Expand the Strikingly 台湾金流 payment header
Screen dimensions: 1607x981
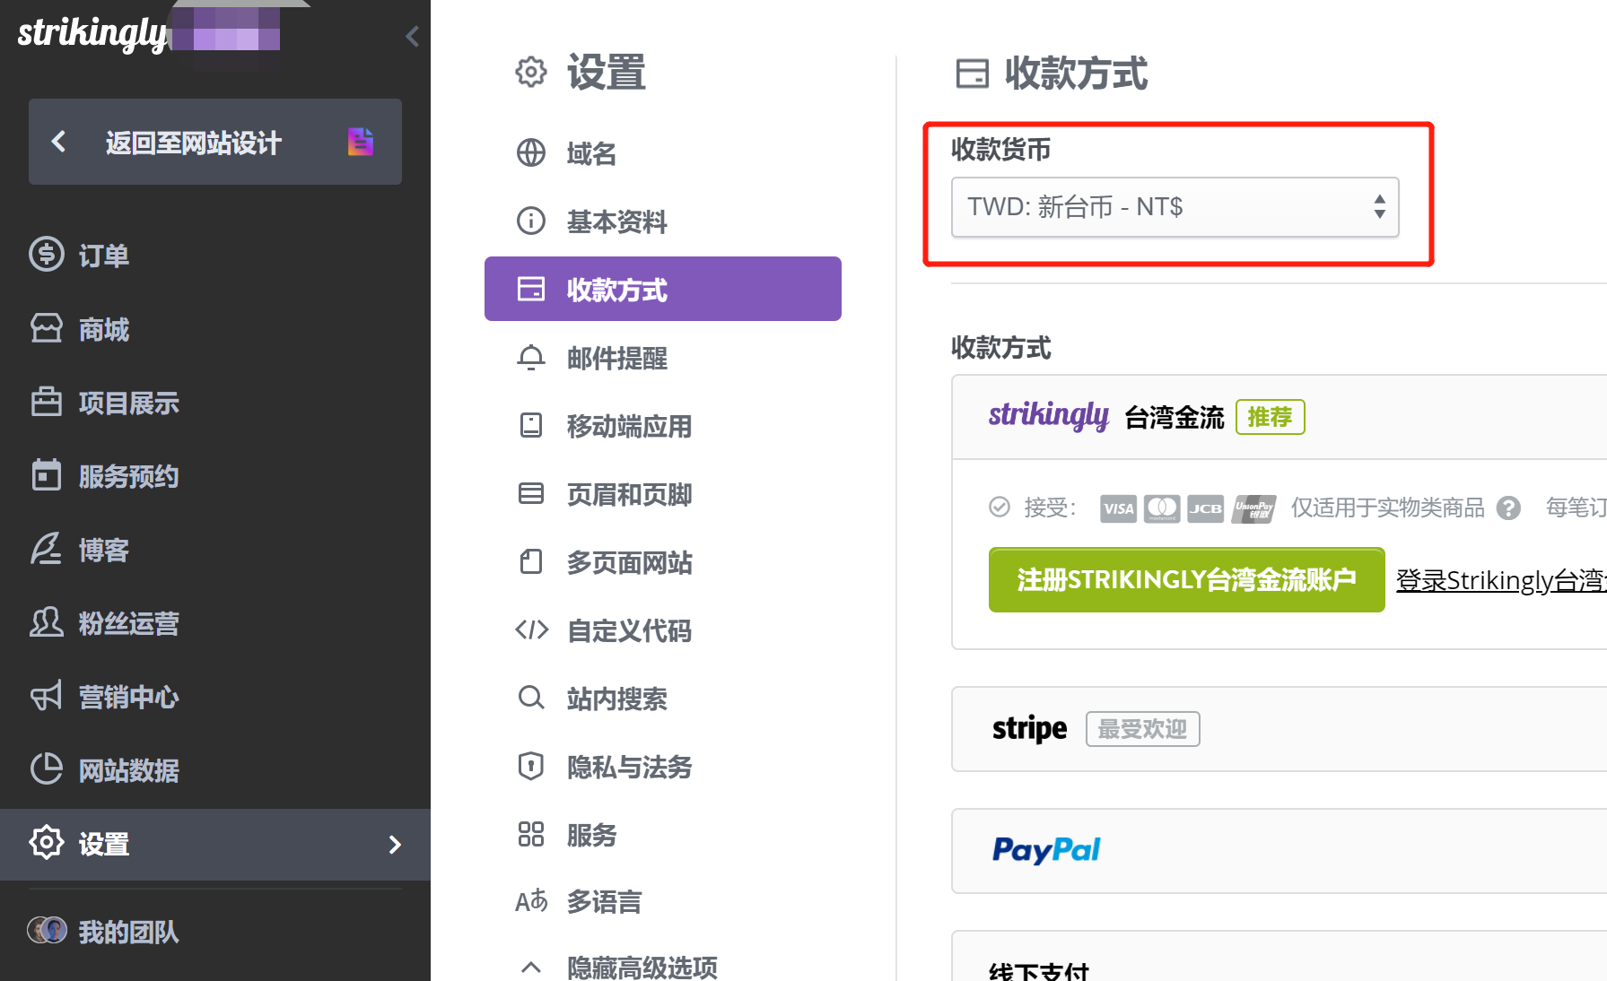pos(1279,417)
